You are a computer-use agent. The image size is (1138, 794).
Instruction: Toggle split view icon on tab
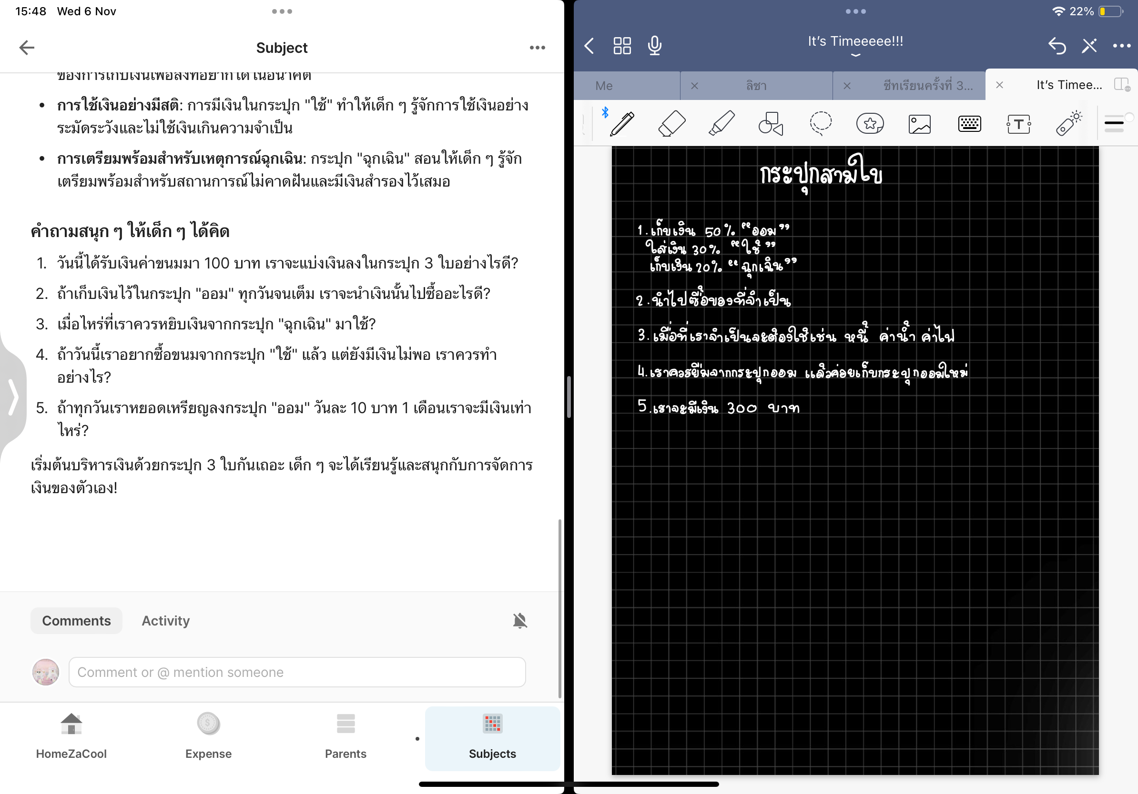coord(1122,85)
